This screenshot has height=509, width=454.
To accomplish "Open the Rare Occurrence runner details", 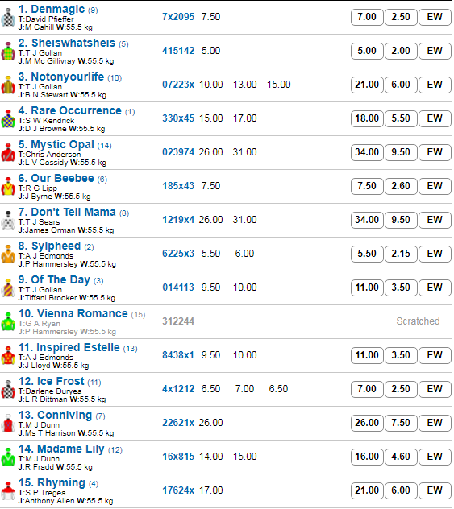I will 77,110.
